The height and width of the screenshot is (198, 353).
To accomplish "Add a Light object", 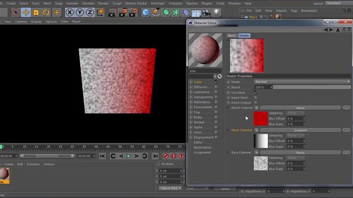I will pos(216,12).
